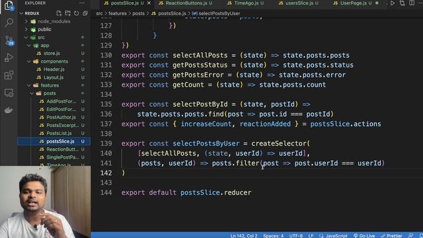Expand the public folder

[26, 29]
